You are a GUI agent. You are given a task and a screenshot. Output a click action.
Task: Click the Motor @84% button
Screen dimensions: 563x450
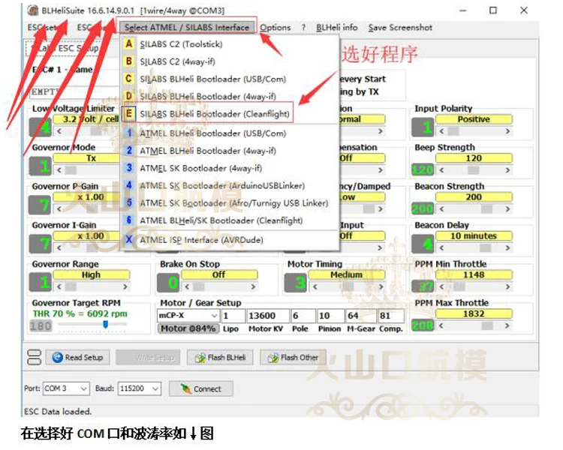188,328
